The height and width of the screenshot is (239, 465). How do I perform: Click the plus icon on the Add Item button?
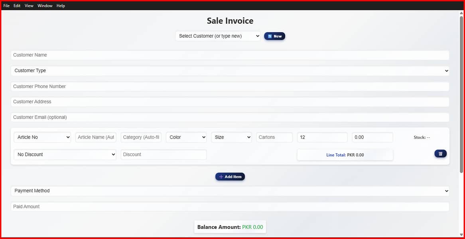click(221, 176)
